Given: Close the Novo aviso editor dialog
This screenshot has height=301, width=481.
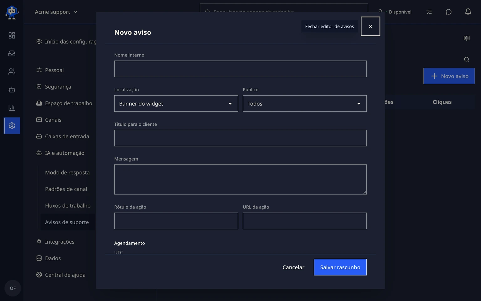Looking at the screenshot, I should click(x=370, y=26).
